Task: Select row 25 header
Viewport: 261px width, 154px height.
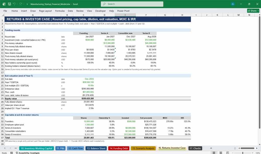Action: coord(2,99)
